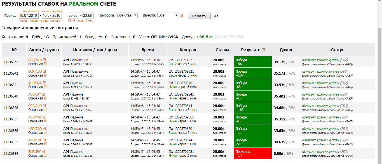Click minus icon by Основная in row 11136834
Viewport: 382px width, 164px height.
[45, 155]
